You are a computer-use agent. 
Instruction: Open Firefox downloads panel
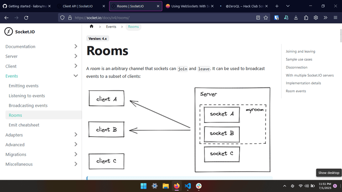click(296, 18)
